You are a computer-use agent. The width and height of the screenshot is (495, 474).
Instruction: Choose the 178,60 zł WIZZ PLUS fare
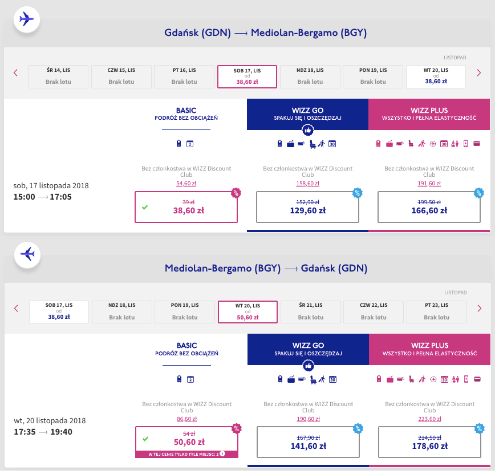[x=429, y=441]
